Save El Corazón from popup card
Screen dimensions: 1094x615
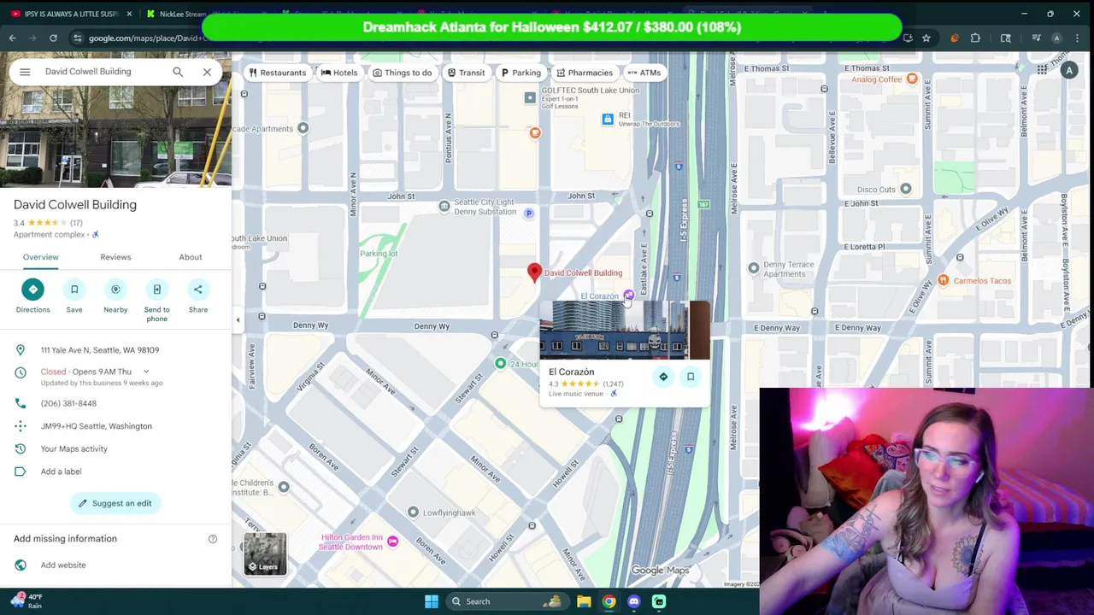click(691, 377)
